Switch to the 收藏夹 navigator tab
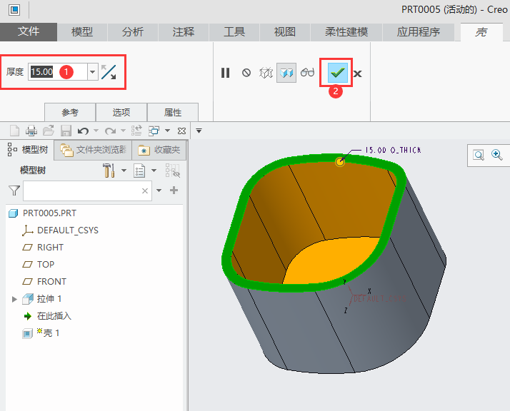This screenshot has height=411, width=510. point(159,150)
